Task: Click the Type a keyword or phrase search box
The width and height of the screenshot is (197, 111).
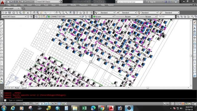Action: coord(130,2)
